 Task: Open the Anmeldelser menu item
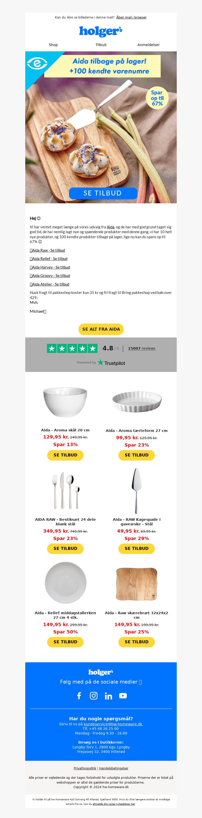(x=148, y=45)
